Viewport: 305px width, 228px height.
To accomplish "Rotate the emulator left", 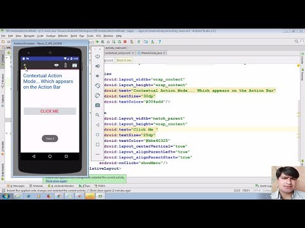I will coord(97,85).
